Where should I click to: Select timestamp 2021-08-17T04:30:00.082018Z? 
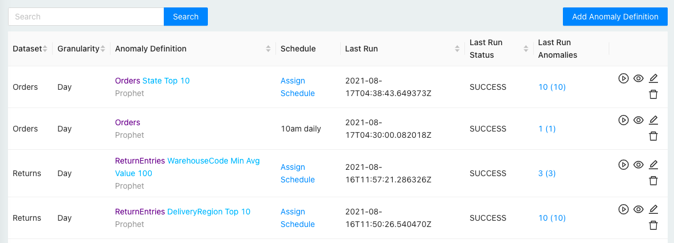click(x=388, y=129)
